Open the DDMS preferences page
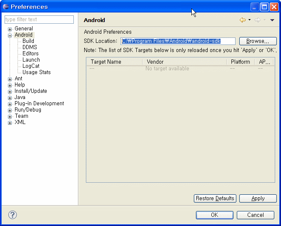Screen dimensions: 281x226 click(30, 47)
